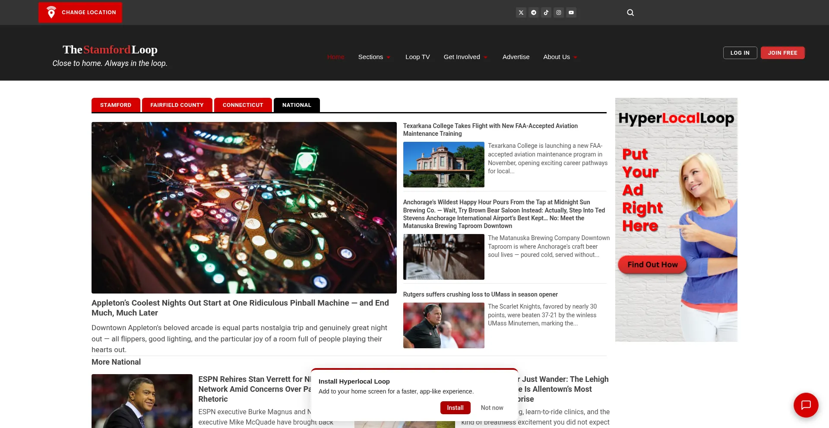The image size is (829, 428).
Task: Go to The Stamford Loop logo
Action: point(110,50)
